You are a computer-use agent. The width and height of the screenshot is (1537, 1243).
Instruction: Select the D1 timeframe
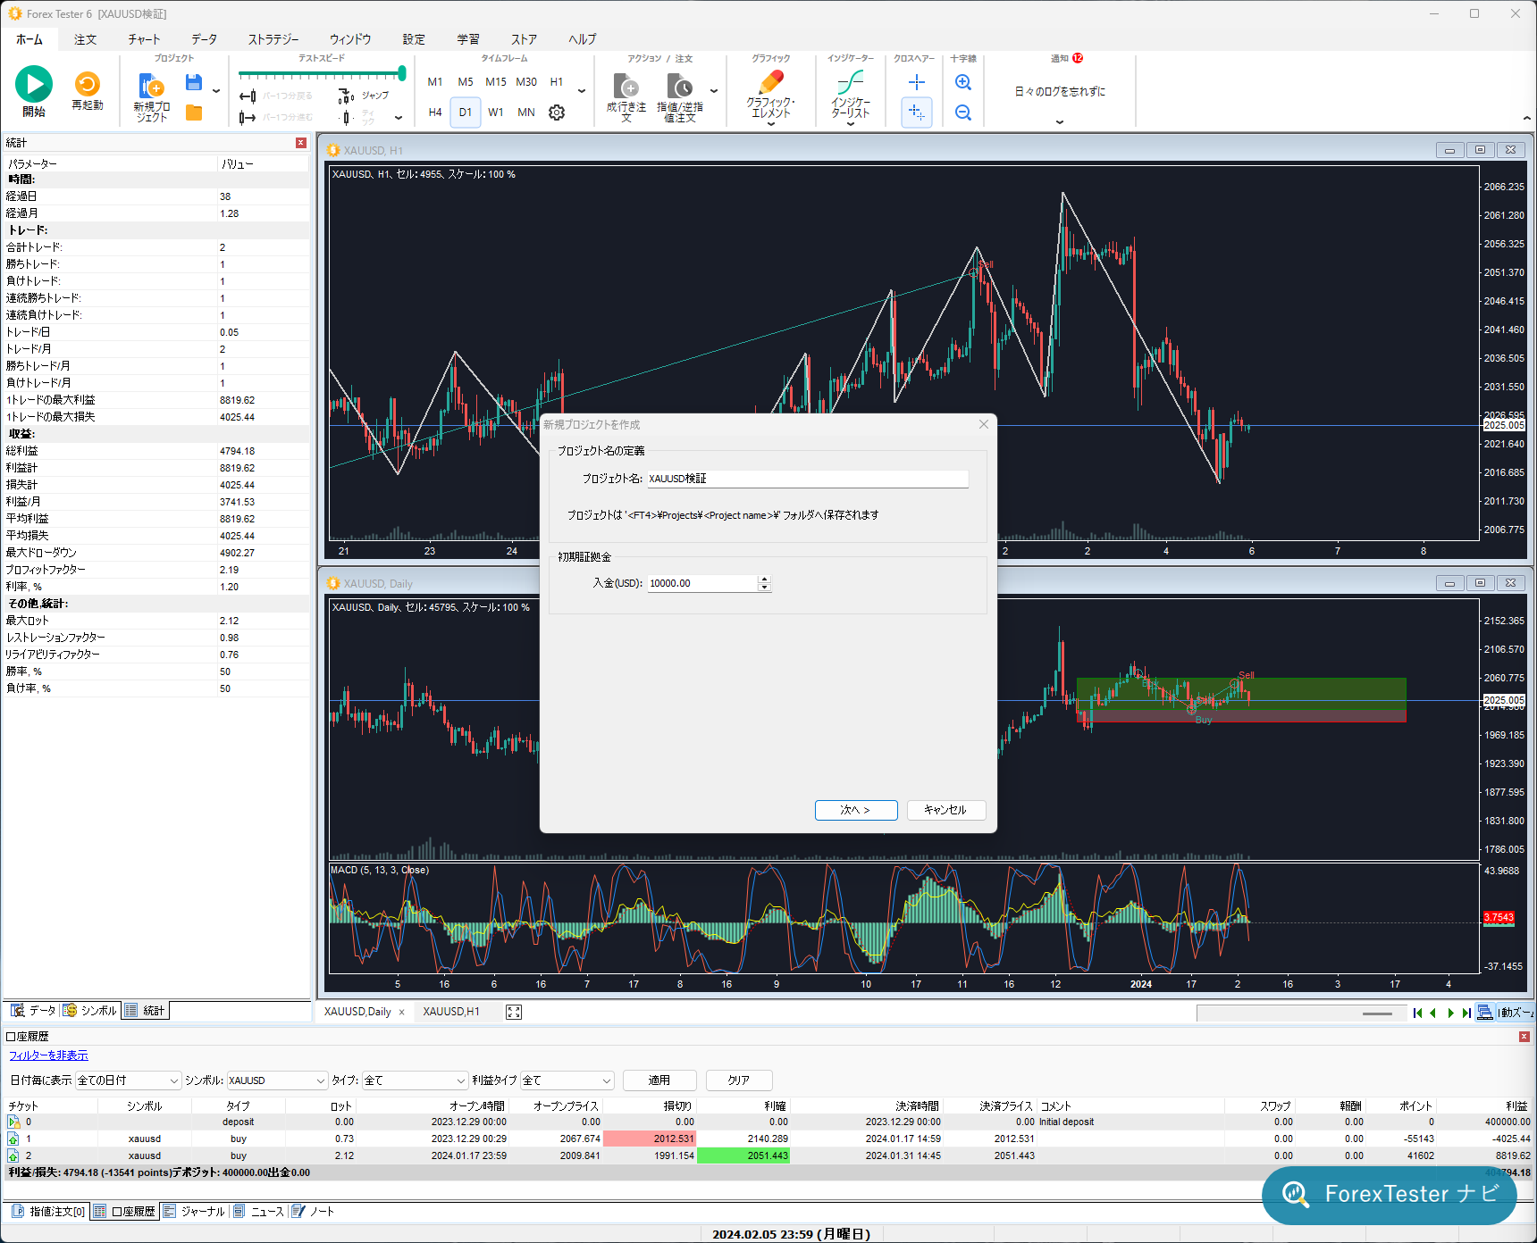466,113
